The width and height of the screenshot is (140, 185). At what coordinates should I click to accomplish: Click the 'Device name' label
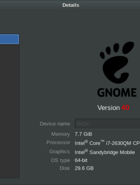point(55,124)
